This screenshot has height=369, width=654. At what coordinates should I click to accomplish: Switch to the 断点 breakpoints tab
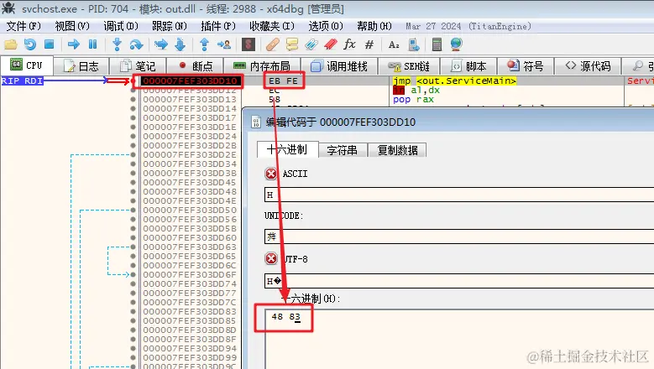click(196, 65)
